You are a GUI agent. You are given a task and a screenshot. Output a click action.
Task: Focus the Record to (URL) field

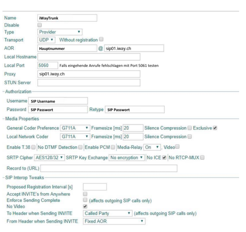coord(109,168)
